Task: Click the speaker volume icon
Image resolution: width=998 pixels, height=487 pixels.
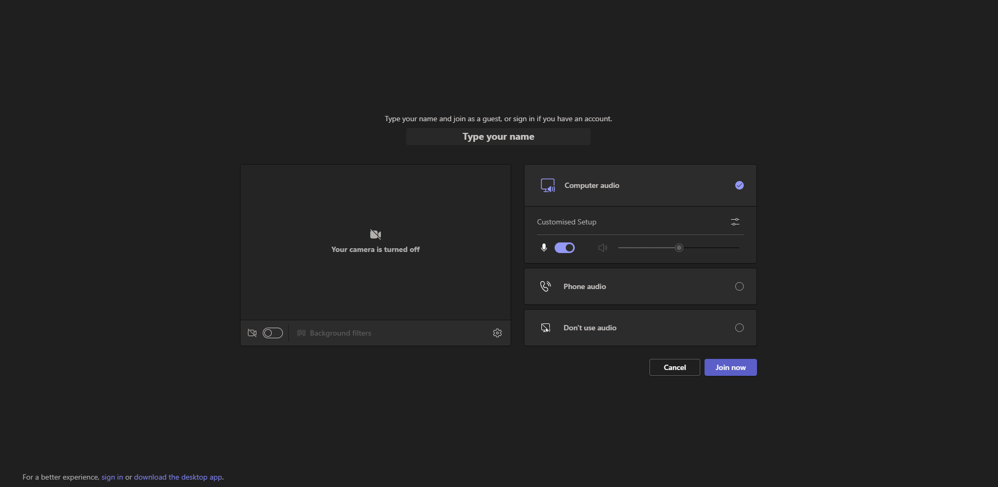Action: [x=602, y=248]
